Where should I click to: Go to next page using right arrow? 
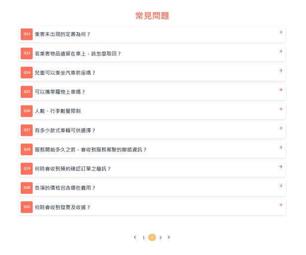click(x=169, y=237)
